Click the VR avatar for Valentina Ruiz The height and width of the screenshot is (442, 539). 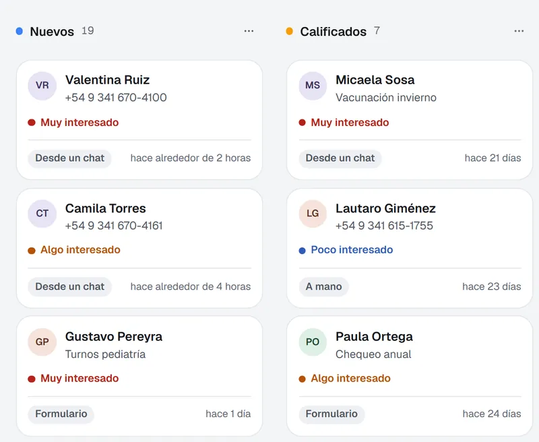pyautogui.click(x=42, y=86)
